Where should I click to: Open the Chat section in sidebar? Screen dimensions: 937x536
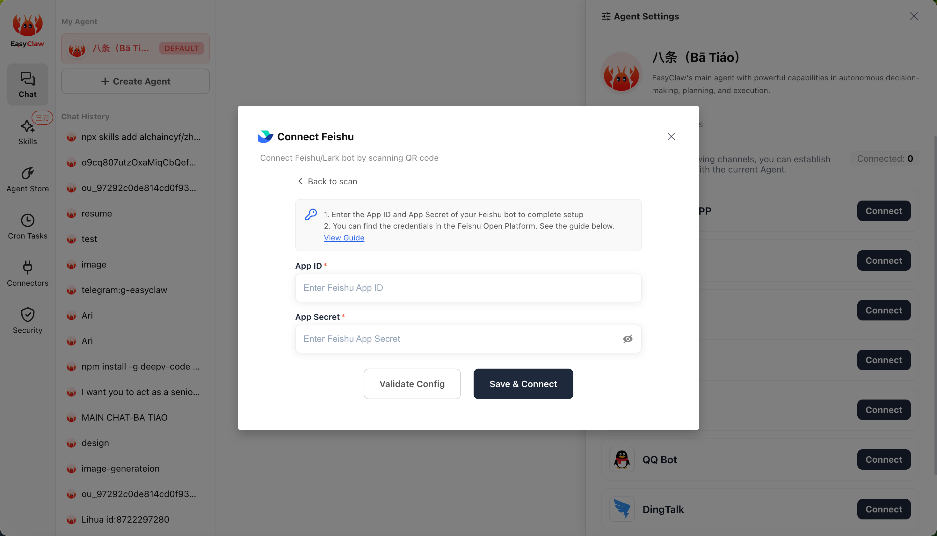click(28, 85)
